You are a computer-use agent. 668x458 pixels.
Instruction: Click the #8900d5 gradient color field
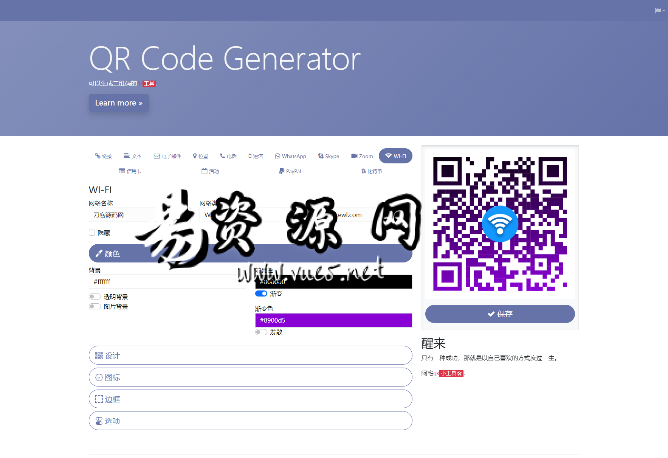(x=333, y=320)
